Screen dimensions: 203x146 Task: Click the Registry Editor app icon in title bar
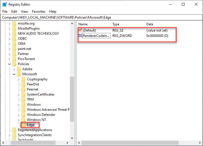5,4
